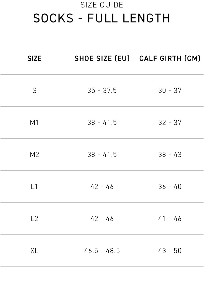Select the SHOE SIZE (EU) column header

[102, 58]
